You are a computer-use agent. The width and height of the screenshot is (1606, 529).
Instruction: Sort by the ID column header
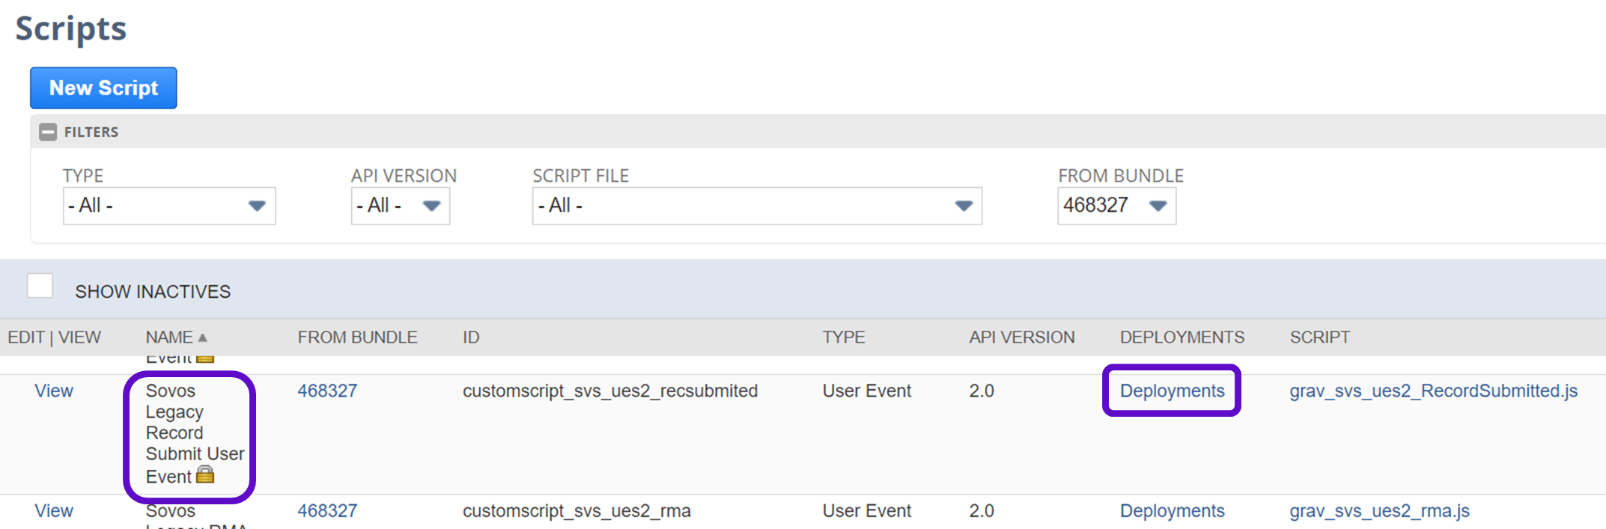(471, 337)
